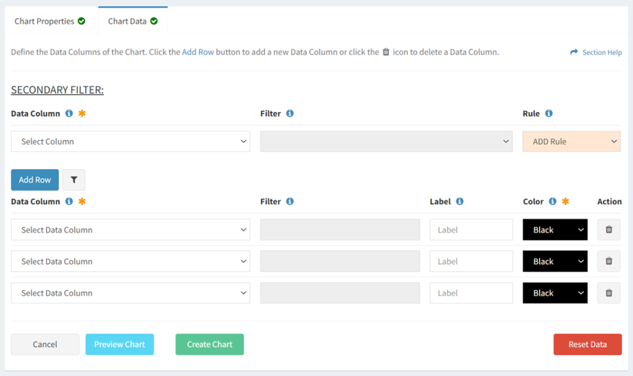Screen dimensions: 633x376
Task: Open the Select Column dropdown under Secondary Filter
Action: click(x=130, y=141)
